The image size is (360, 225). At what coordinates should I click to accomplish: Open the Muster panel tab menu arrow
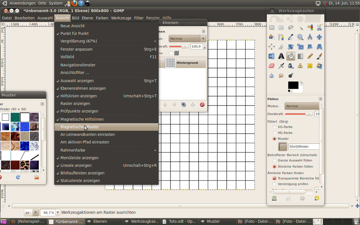[x=42, y=104]
